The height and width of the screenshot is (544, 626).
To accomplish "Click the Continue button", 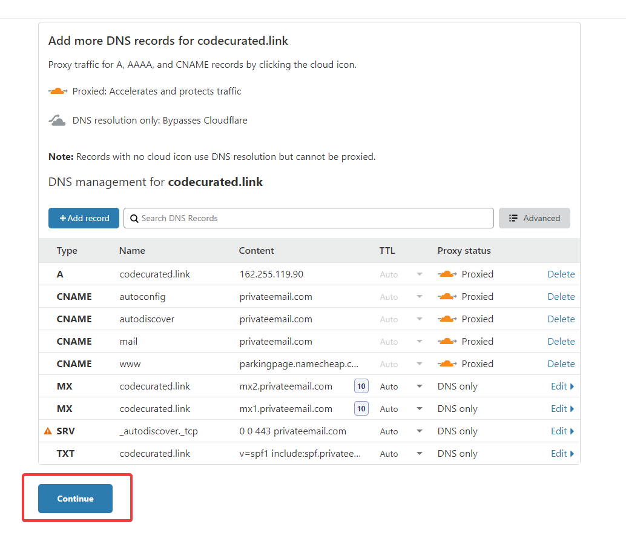I will [76, 499].
